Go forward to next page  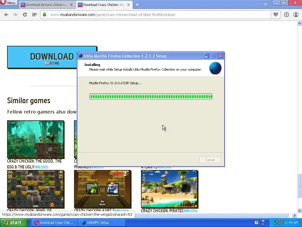[x=15, y=15]
